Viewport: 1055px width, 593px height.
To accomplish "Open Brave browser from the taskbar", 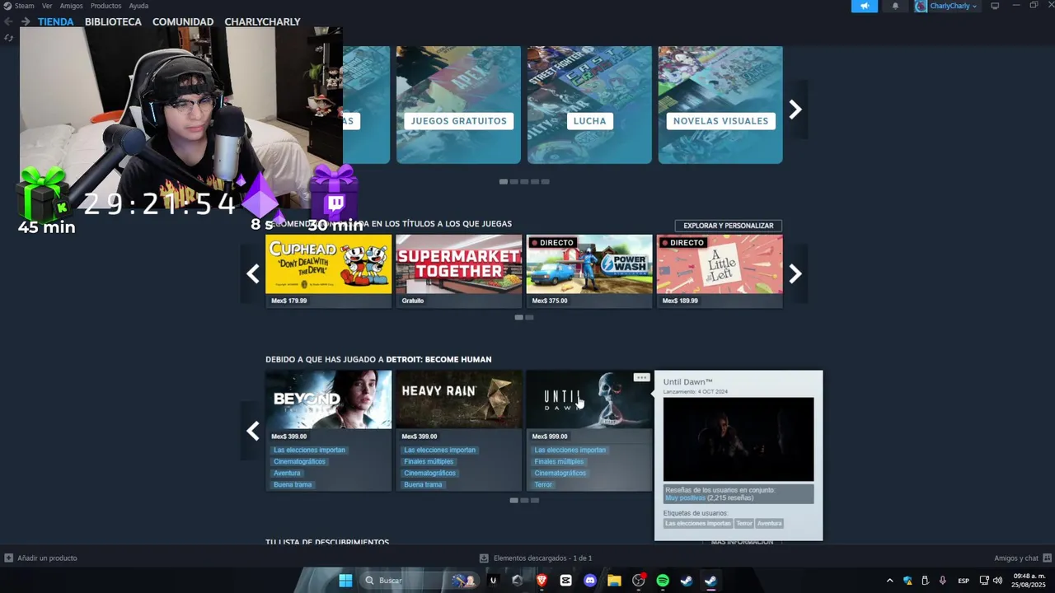I will [x=542, y=581].
